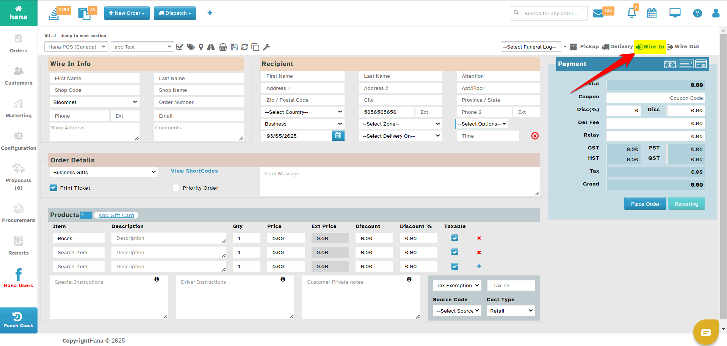Open the Business location type dropdown
Screen dimensions: 727x346
point(303,124)
